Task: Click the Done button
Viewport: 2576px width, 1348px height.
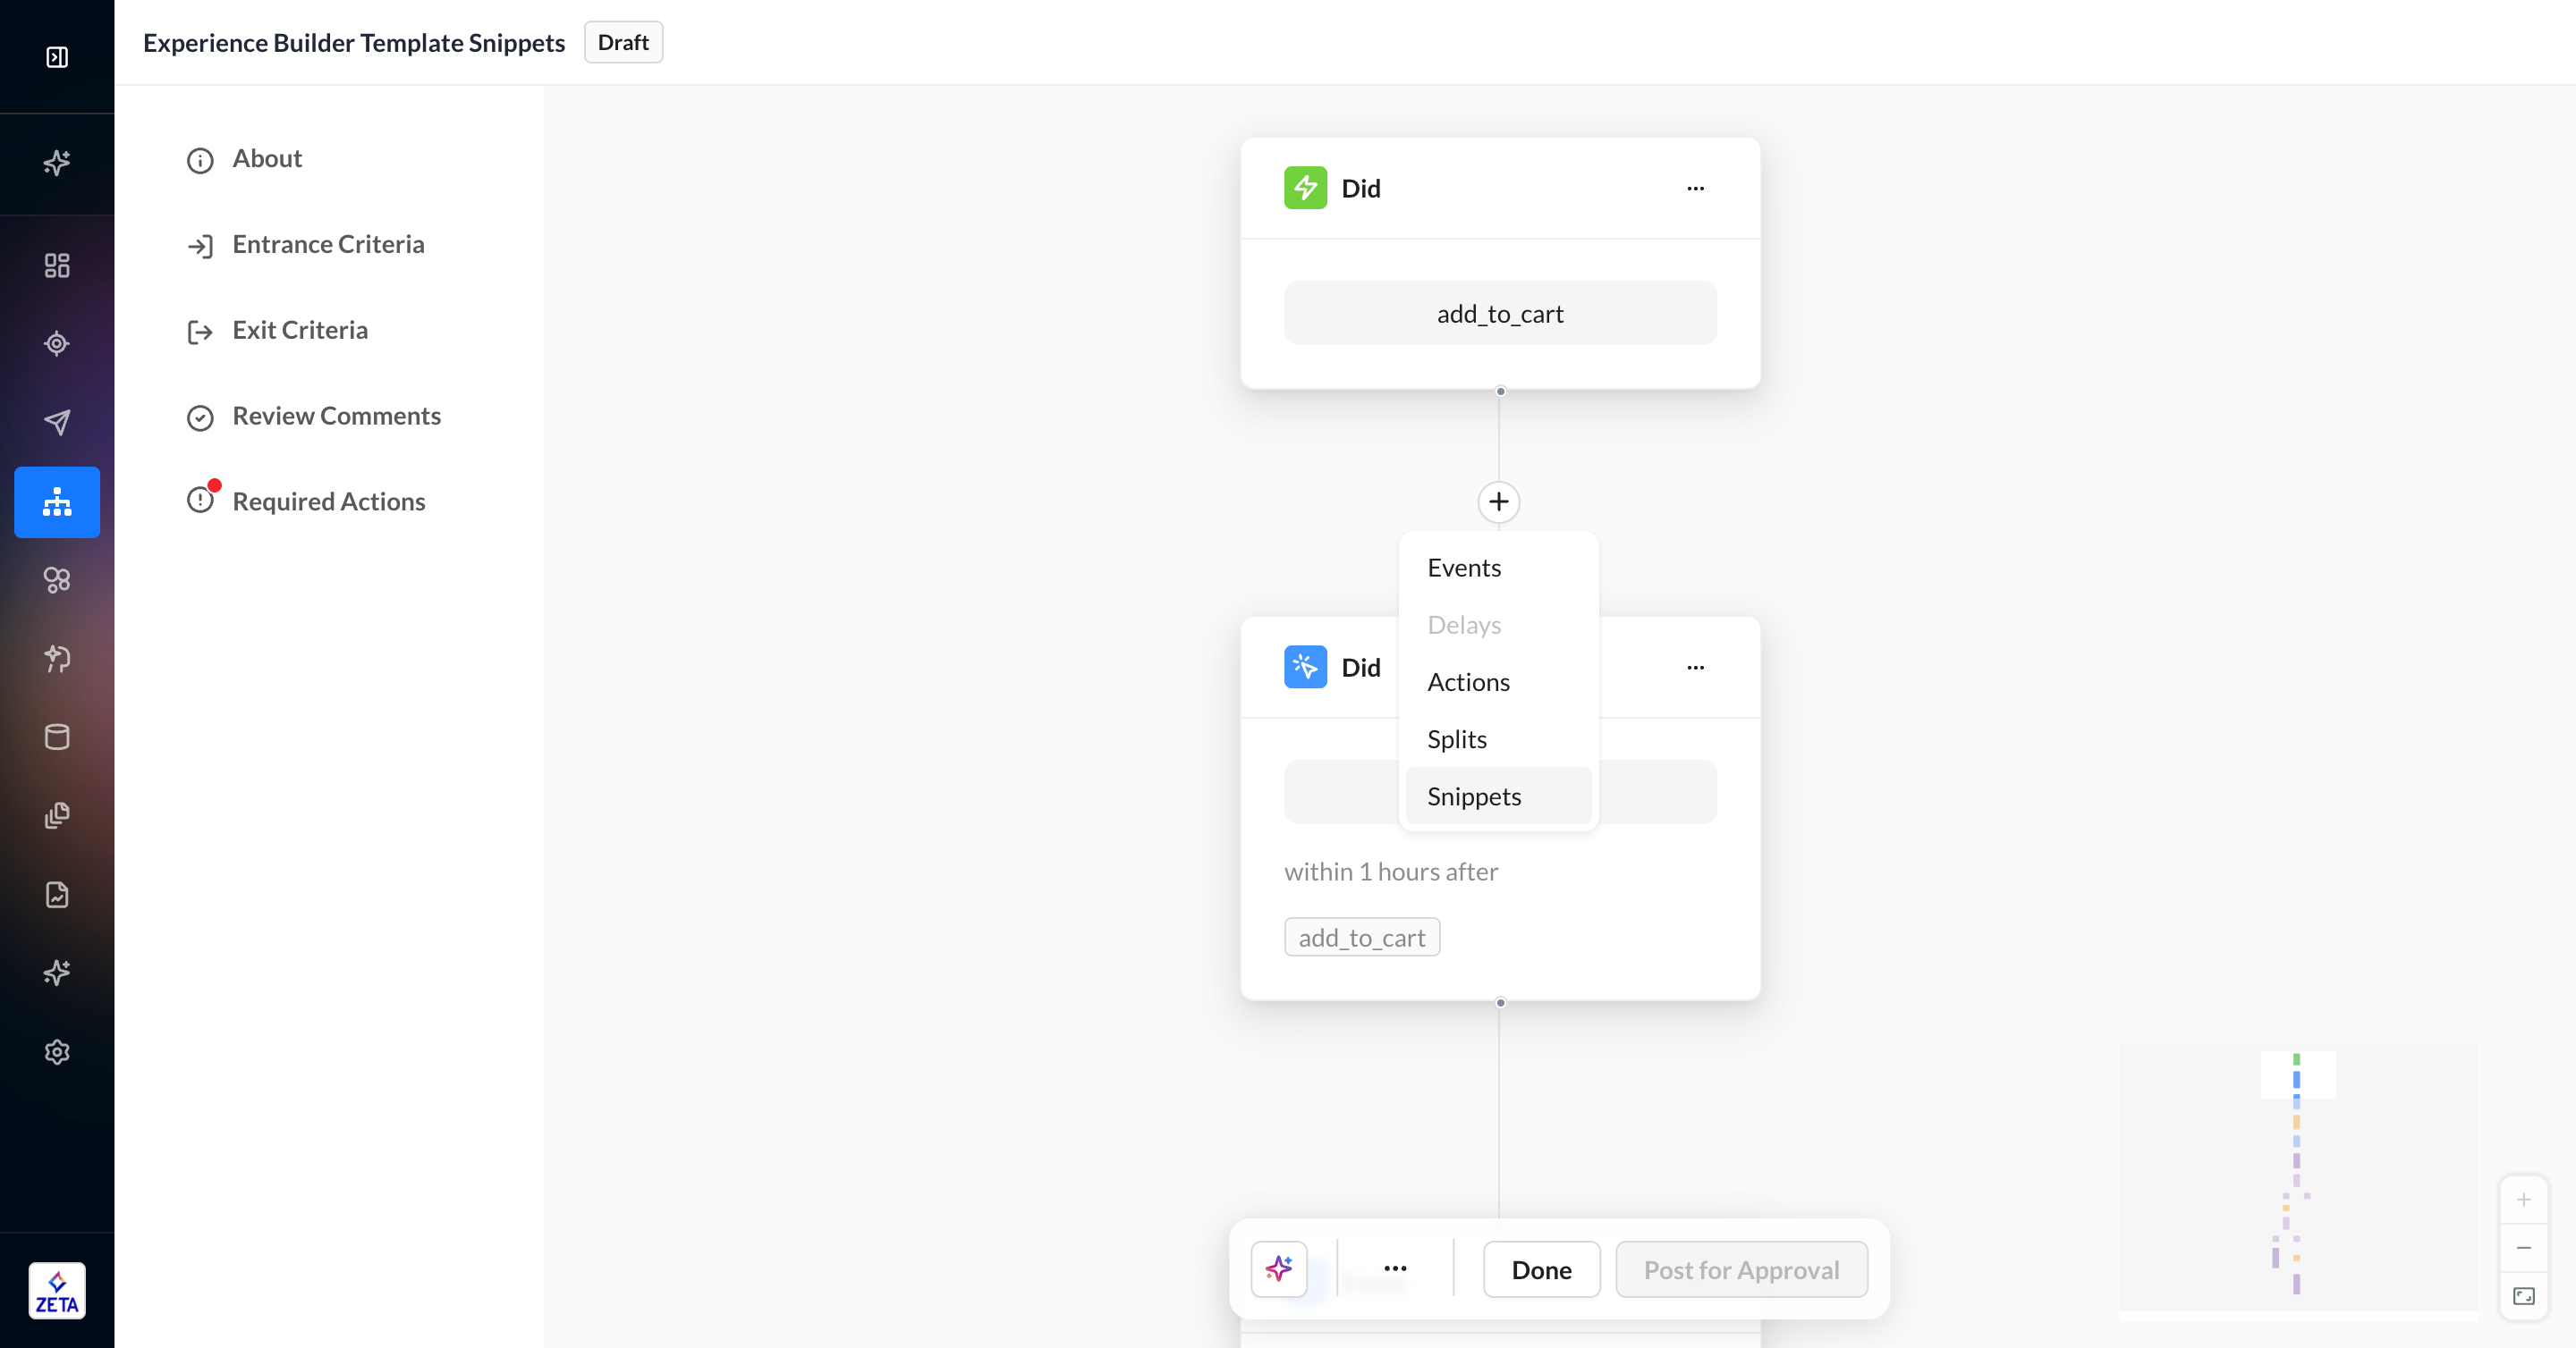Action: (x=1541, y=1269)
